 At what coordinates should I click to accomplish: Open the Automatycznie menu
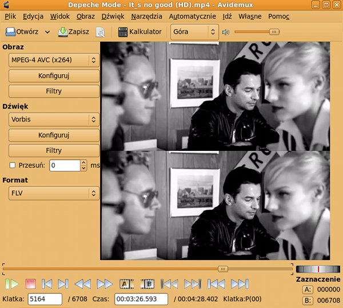point(192,17)
